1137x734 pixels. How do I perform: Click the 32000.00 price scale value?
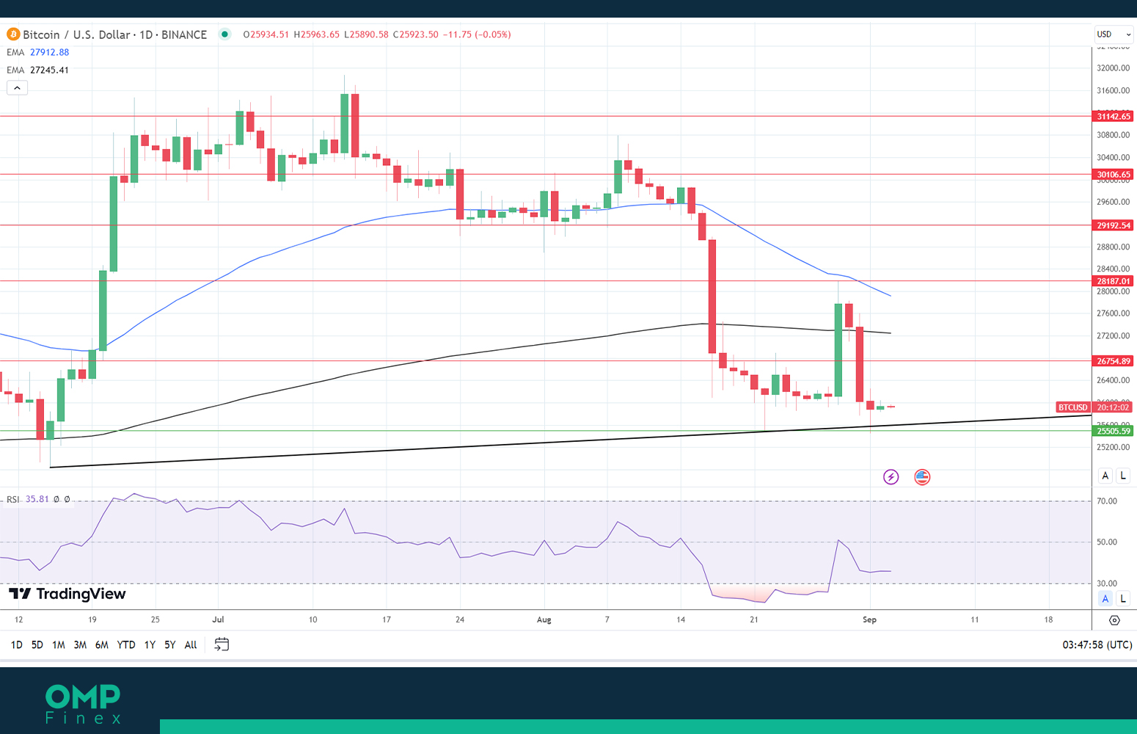point(1113,68)
